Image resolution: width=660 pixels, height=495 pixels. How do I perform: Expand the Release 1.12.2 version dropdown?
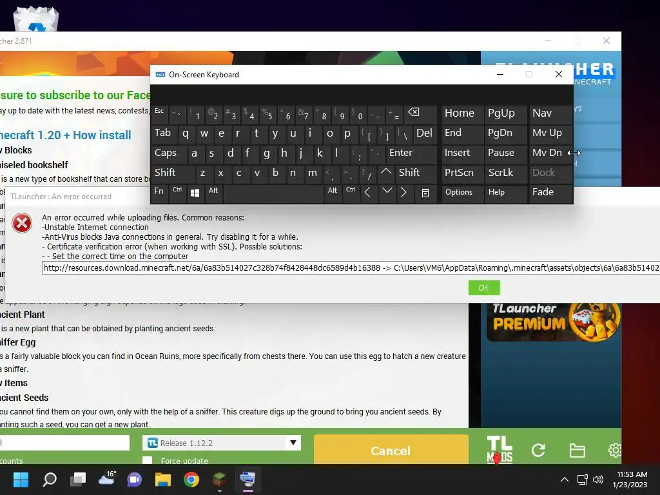coord(293,443)
